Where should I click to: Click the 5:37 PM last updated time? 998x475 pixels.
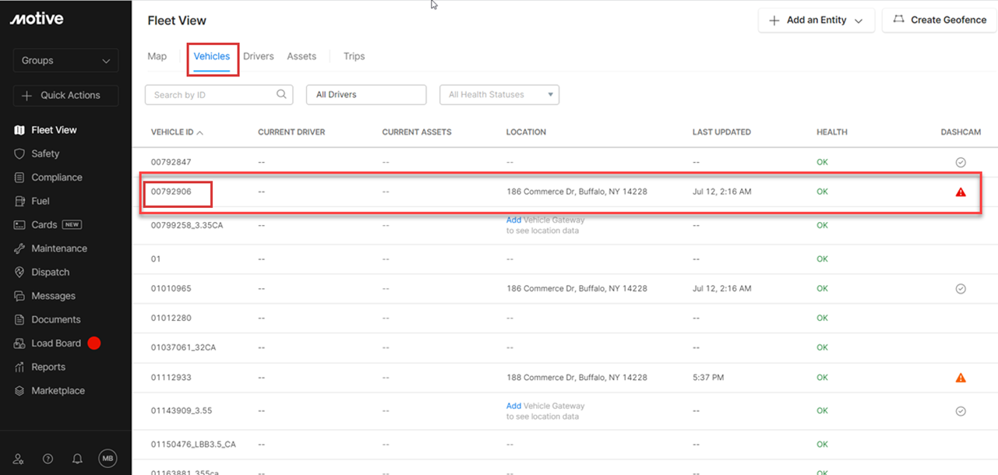pos(708,378)
